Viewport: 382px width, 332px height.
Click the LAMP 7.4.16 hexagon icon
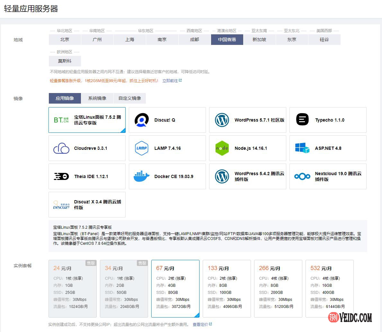142,148
